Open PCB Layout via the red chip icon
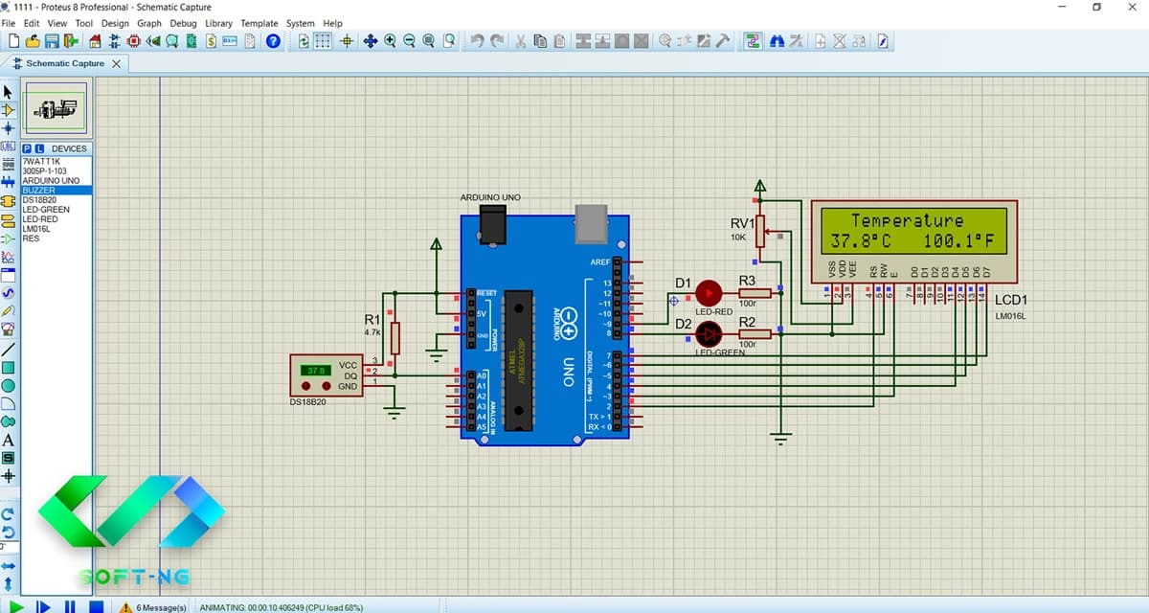The image size is (1149, 613). coord(132,41)
